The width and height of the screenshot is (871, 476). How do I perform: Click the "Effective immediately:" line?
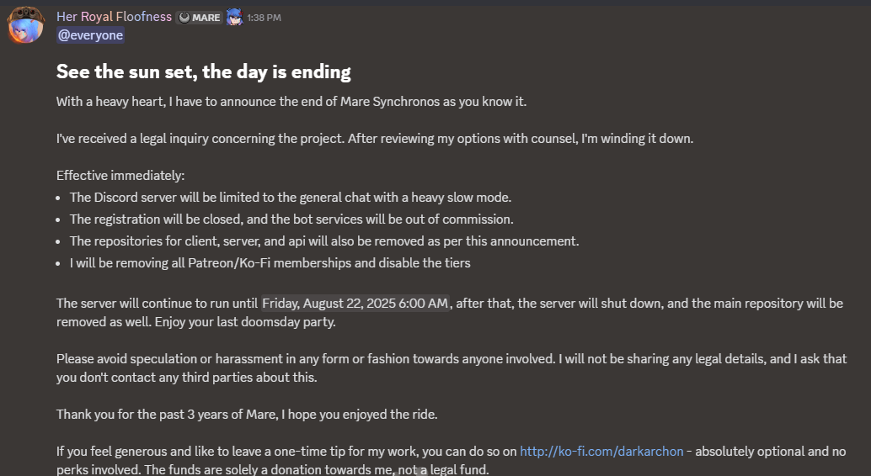[120, 176]
